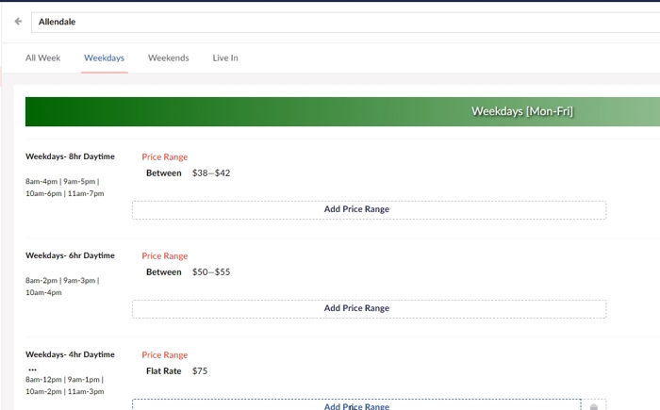
Task: Switch to the Live In tab
Action: [x=225, y=58]
